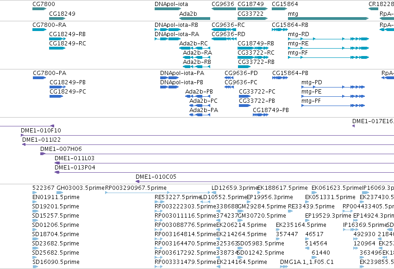Select the CG33722-PB protein
The image size is (394, 269).
(245, 106)
